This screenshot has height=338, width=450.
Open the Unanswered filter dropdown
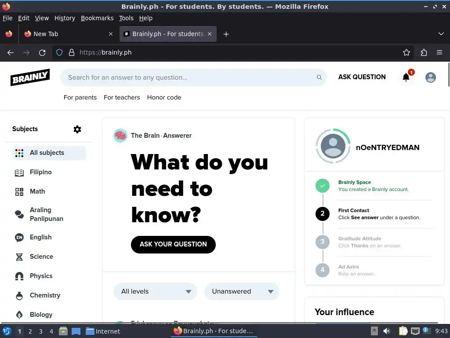click(242, 291)
